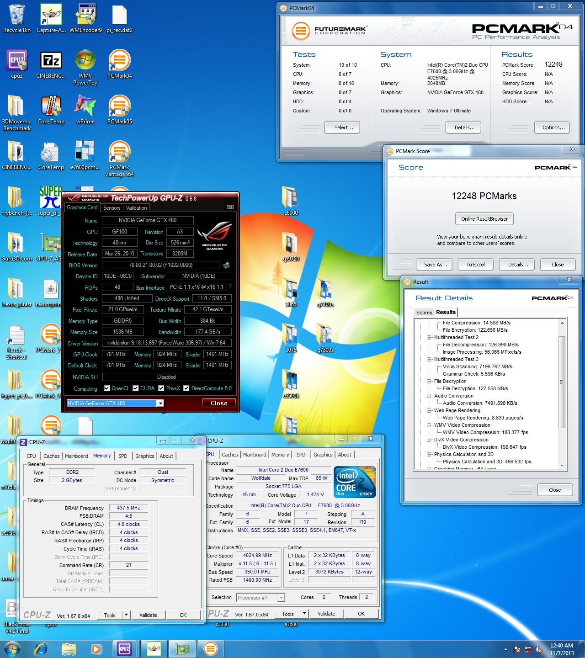Viewport: 585px width, 658px height.
Task: Open the 3DMovem Benchmark folder
Action: click(x=17, y=113)
